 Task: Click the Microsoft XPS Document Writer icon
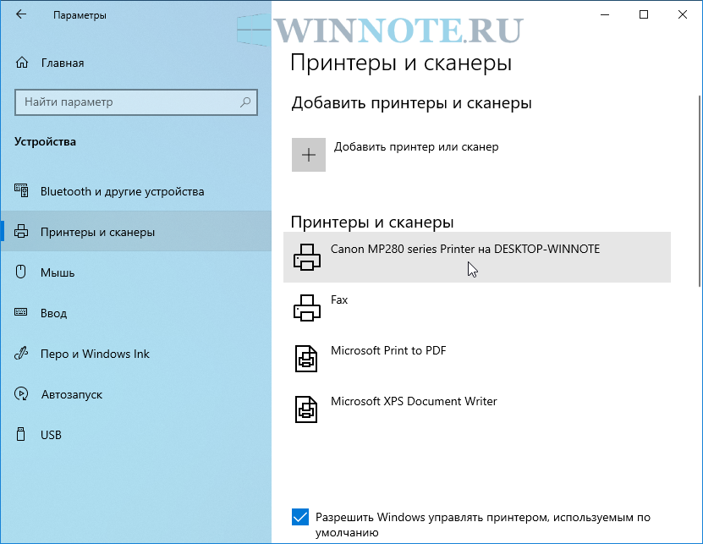pos(306,409)
